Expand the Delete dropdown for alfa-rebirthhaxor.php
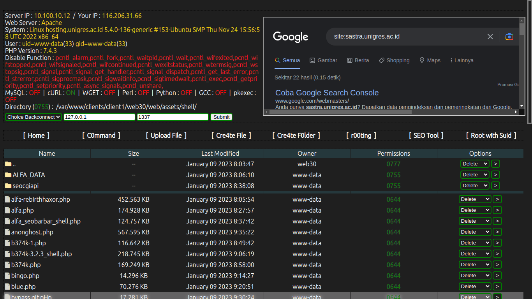This screenshot has height=299, width=532. click(475, 199)
